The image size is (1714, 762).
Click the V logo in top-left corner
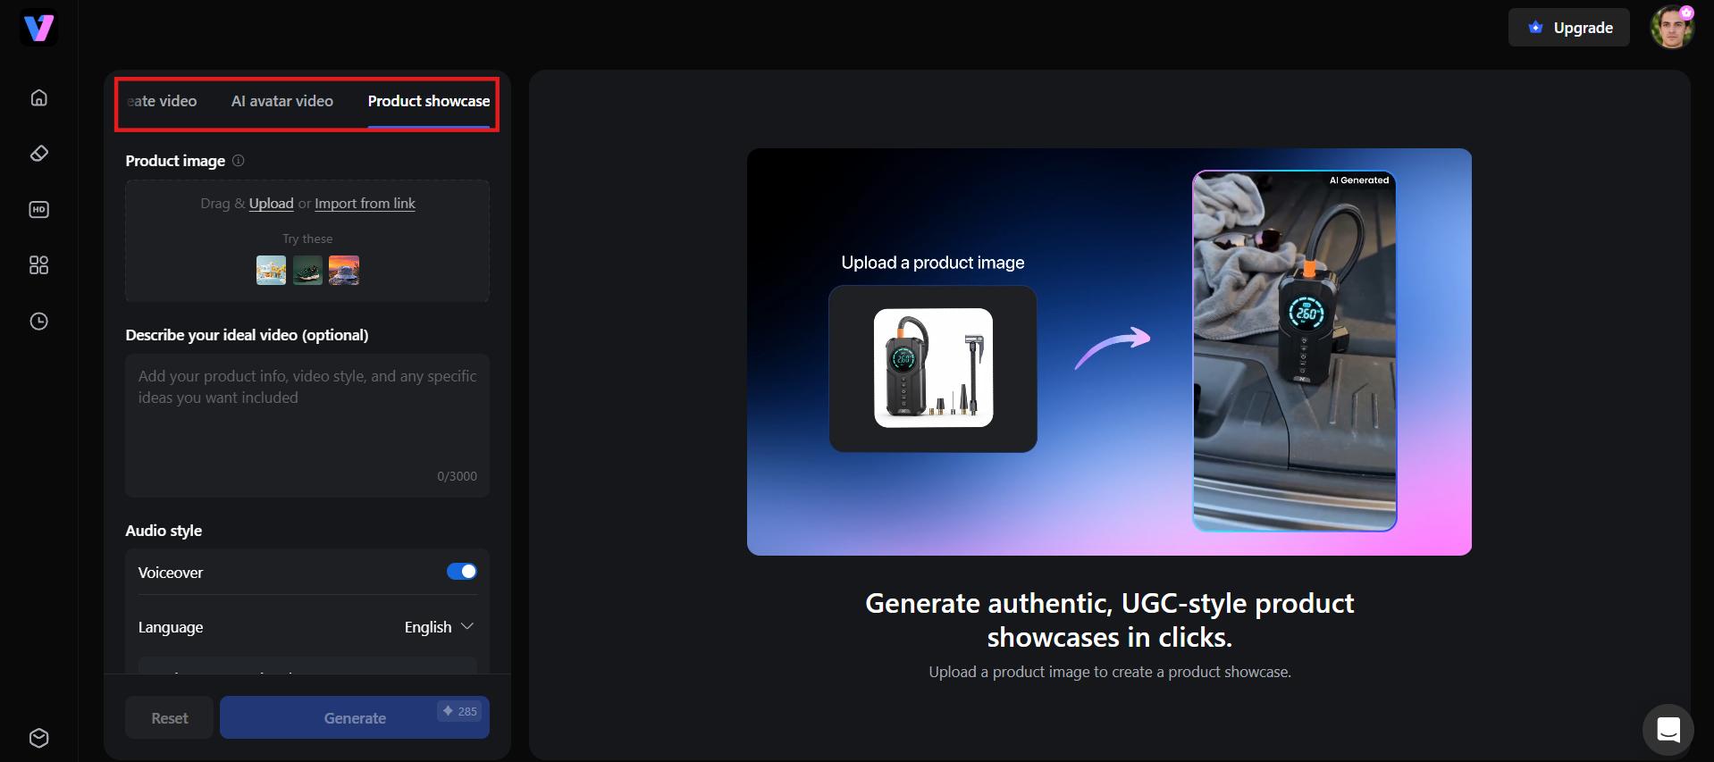pos(38,28)
